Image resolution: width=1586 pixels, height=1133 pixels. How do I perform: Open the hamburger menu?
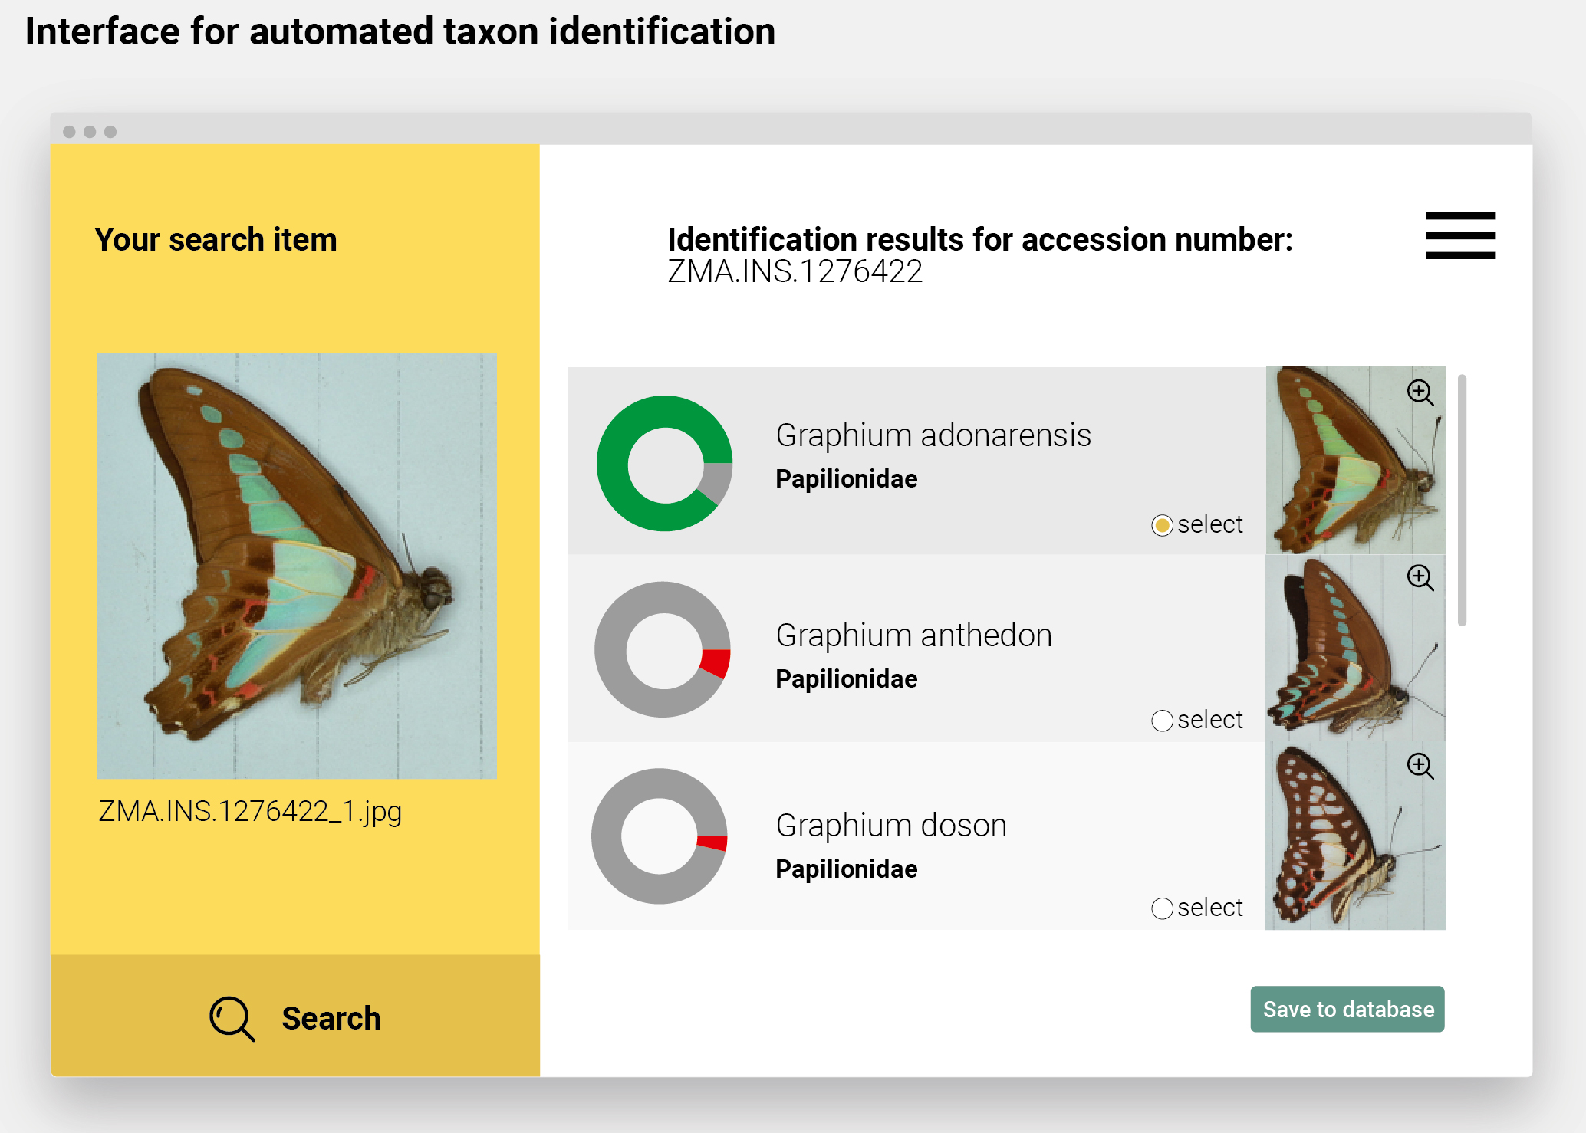tap(1459, 235)
